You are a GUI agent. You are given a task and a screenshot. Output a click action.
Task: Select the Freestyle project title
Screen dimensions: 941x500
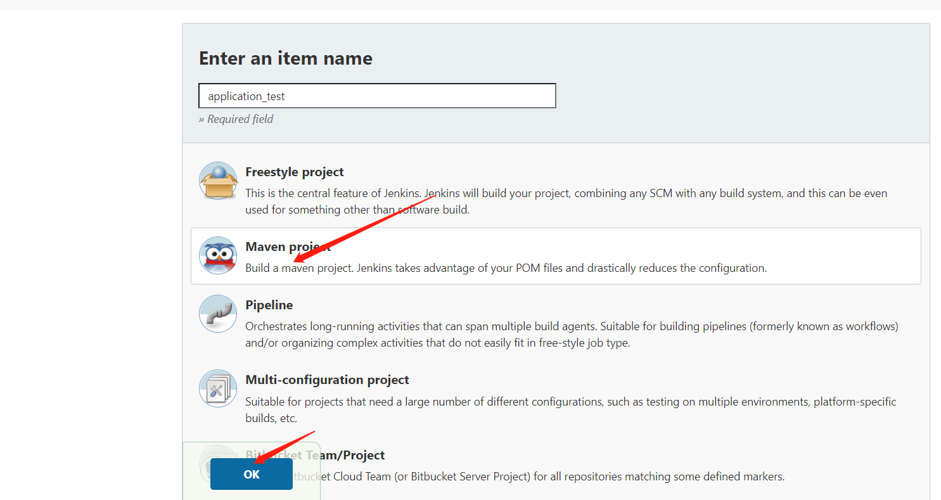294,172
